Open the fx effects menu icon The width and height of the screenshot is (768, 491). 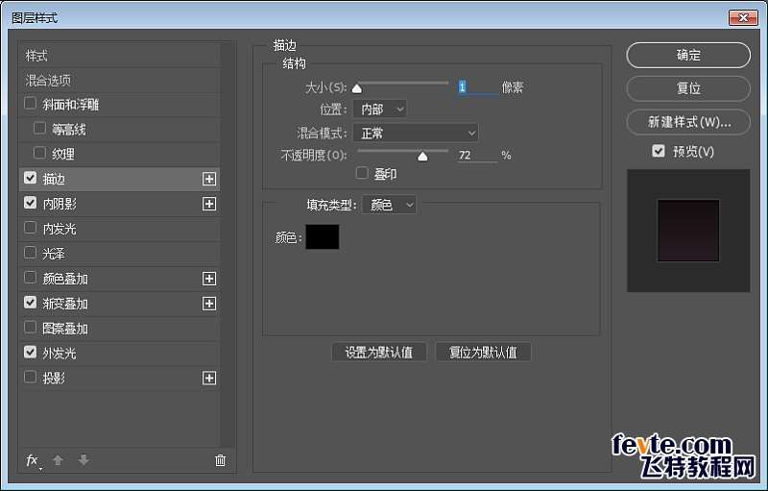tap(33, 460)
